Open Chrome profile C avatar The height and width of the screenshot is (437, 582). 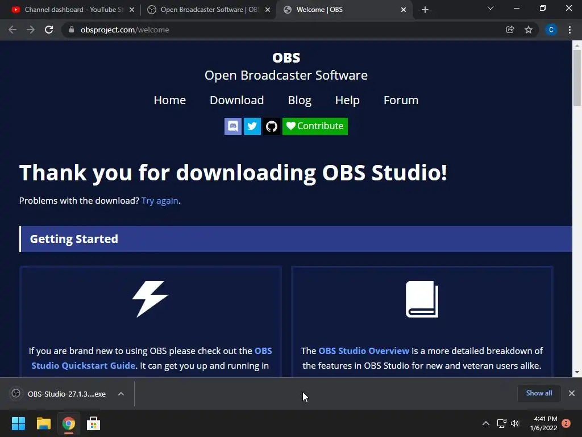[x=551, y=30]
